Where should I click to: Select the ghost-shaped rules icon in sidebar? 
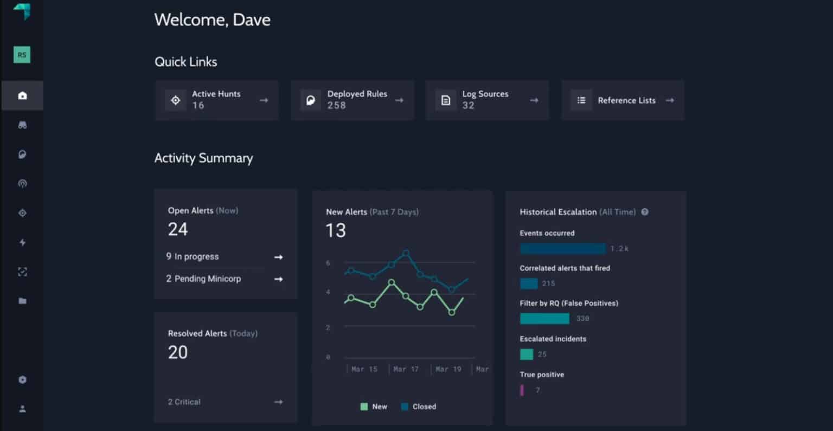tap(22, 154)
